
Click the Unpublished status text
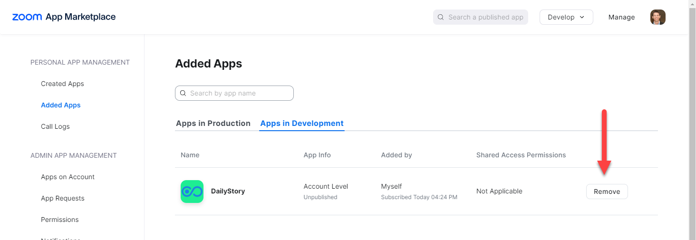[320, 197]
